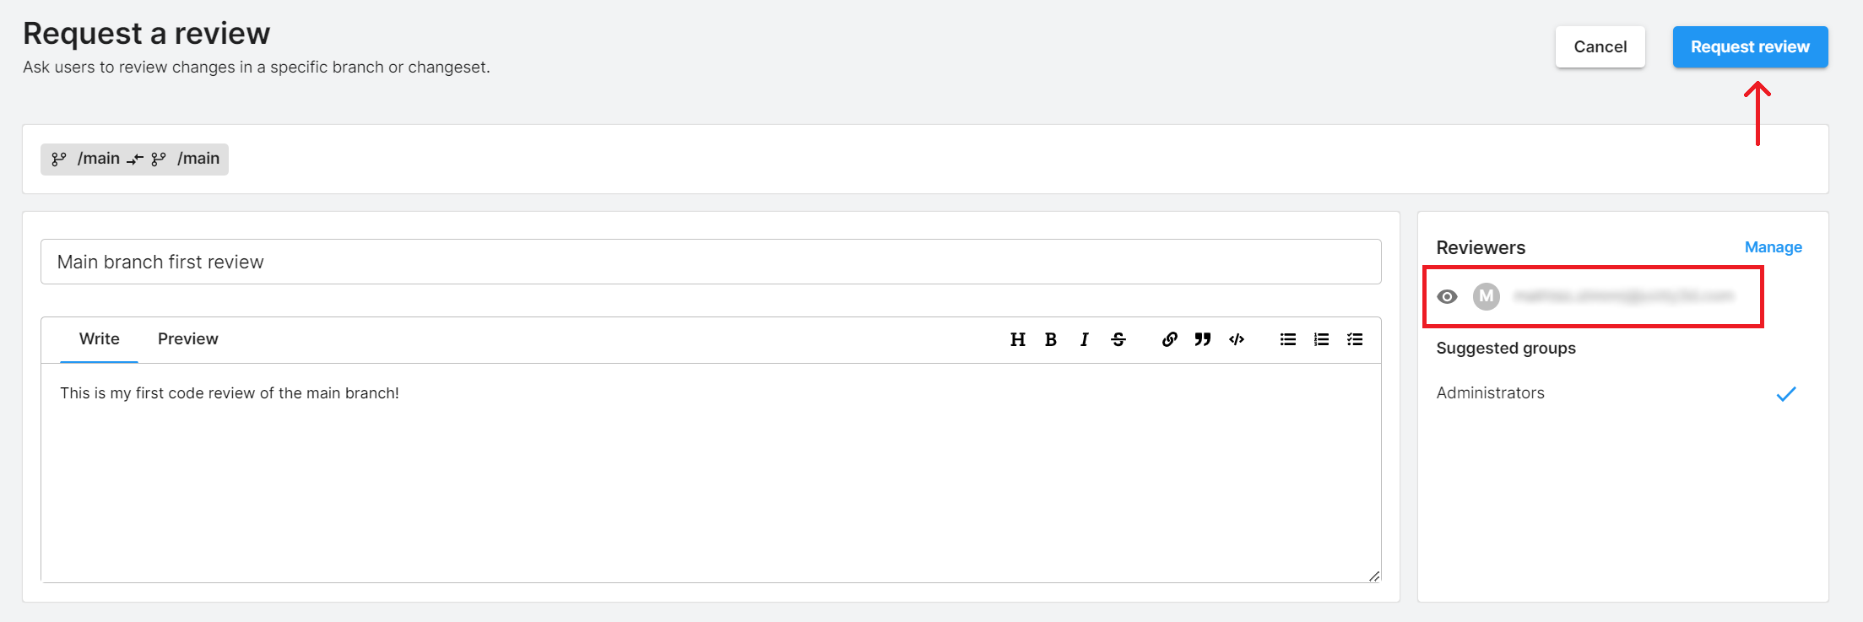Viewport: 1863px width, 622px height.
Task: Apply italic formatting in the editor
Action: pos(1085,339)
